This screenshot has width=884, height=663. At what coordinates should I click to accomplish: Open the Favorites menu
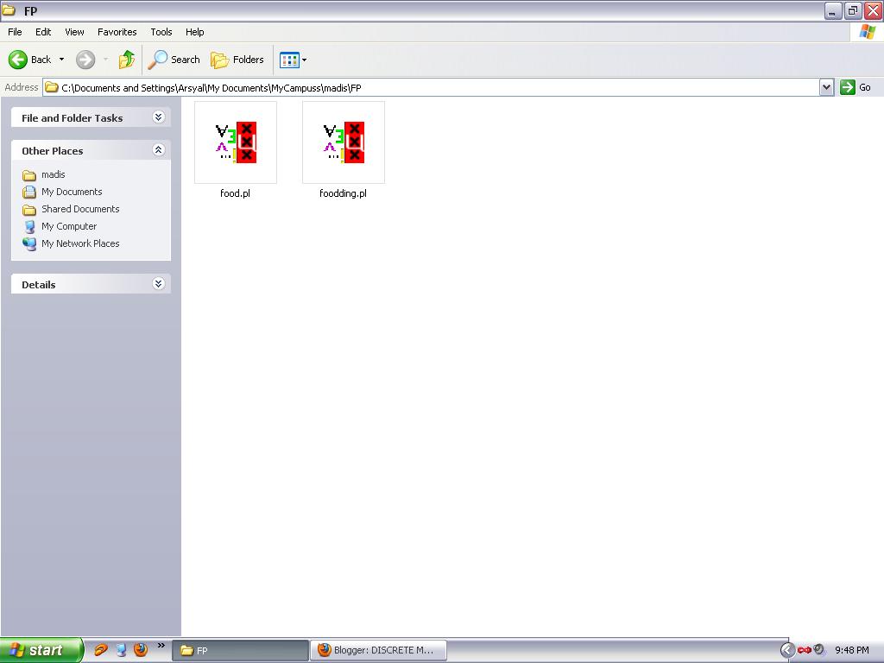(117, 32)
